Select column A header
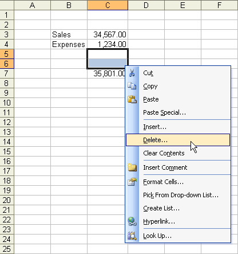The image size is (238, 254). tap(33, 5)
